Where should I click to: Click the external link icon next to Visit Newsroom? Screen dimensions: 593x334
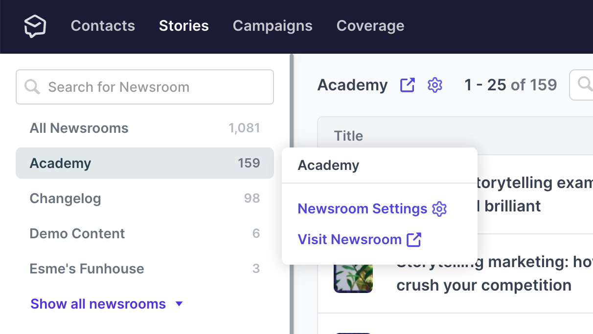click(x=414, y=239)
